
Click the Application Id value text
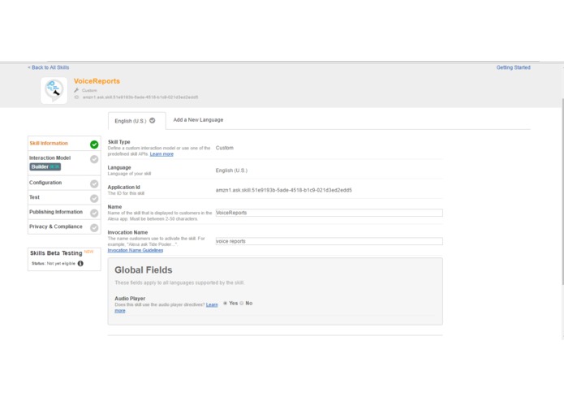(x=284, y=190)
